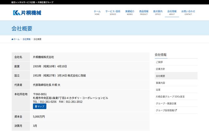Screen dimensions: 209x131
Task: Click the postal code 〒060-0051
Action: pos(40,94)
